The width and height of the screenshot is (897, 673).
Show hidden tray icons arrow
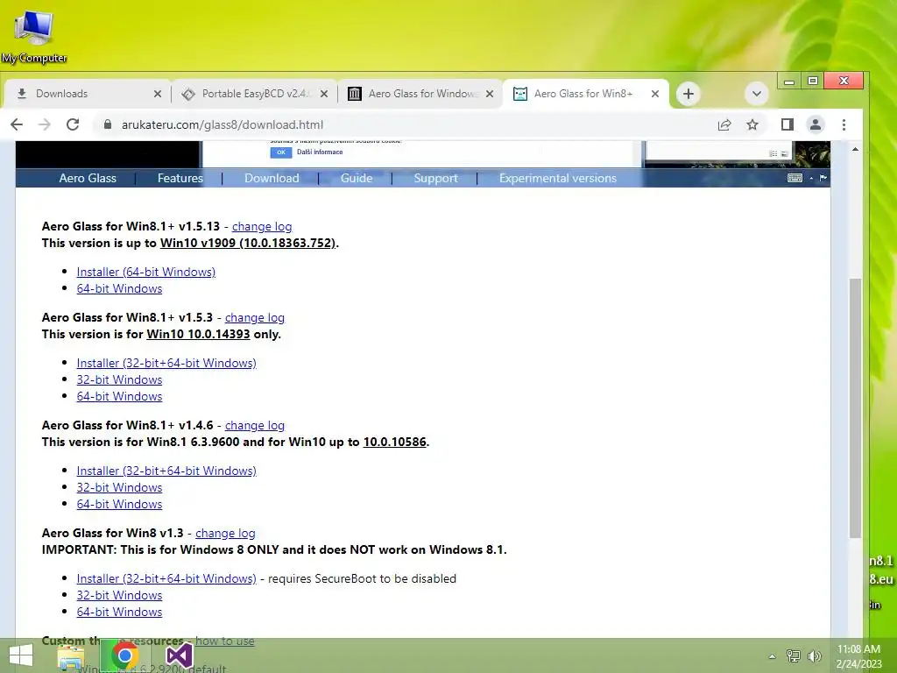click(x=773, y=656)
